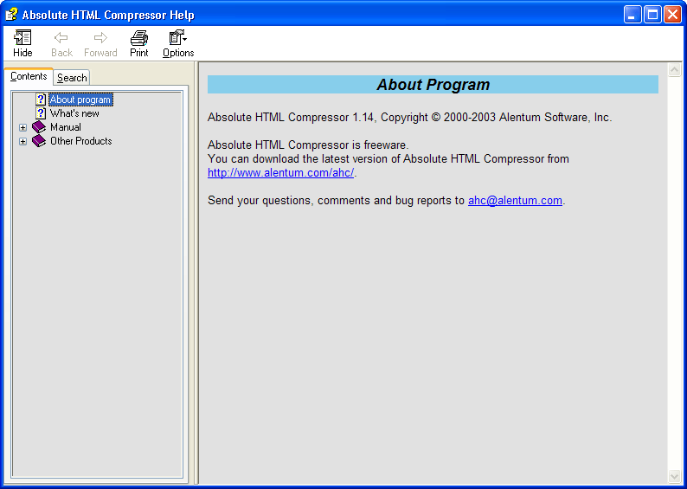Viewport: 687px width, 489px height.
Task: Click the scroll up arrow in topic pane
Action: click(x=674, y=70)
